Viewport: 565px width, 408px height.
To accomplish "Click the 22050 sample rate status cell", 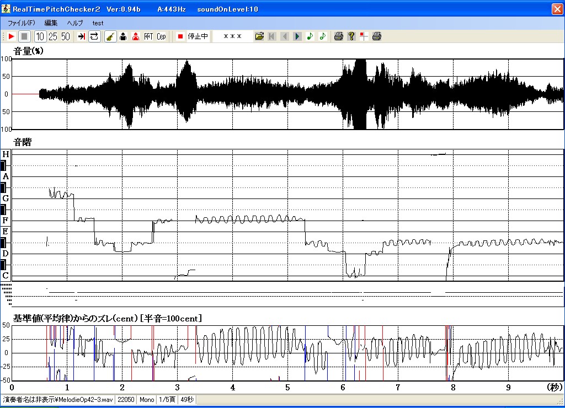I will click(126, 400).
